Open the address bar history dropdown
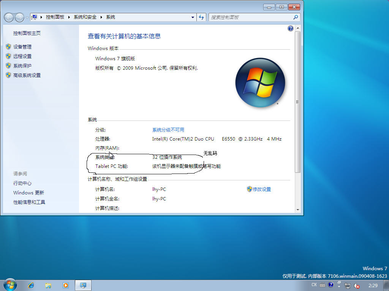The image size is (389, 291). [193, 17]
